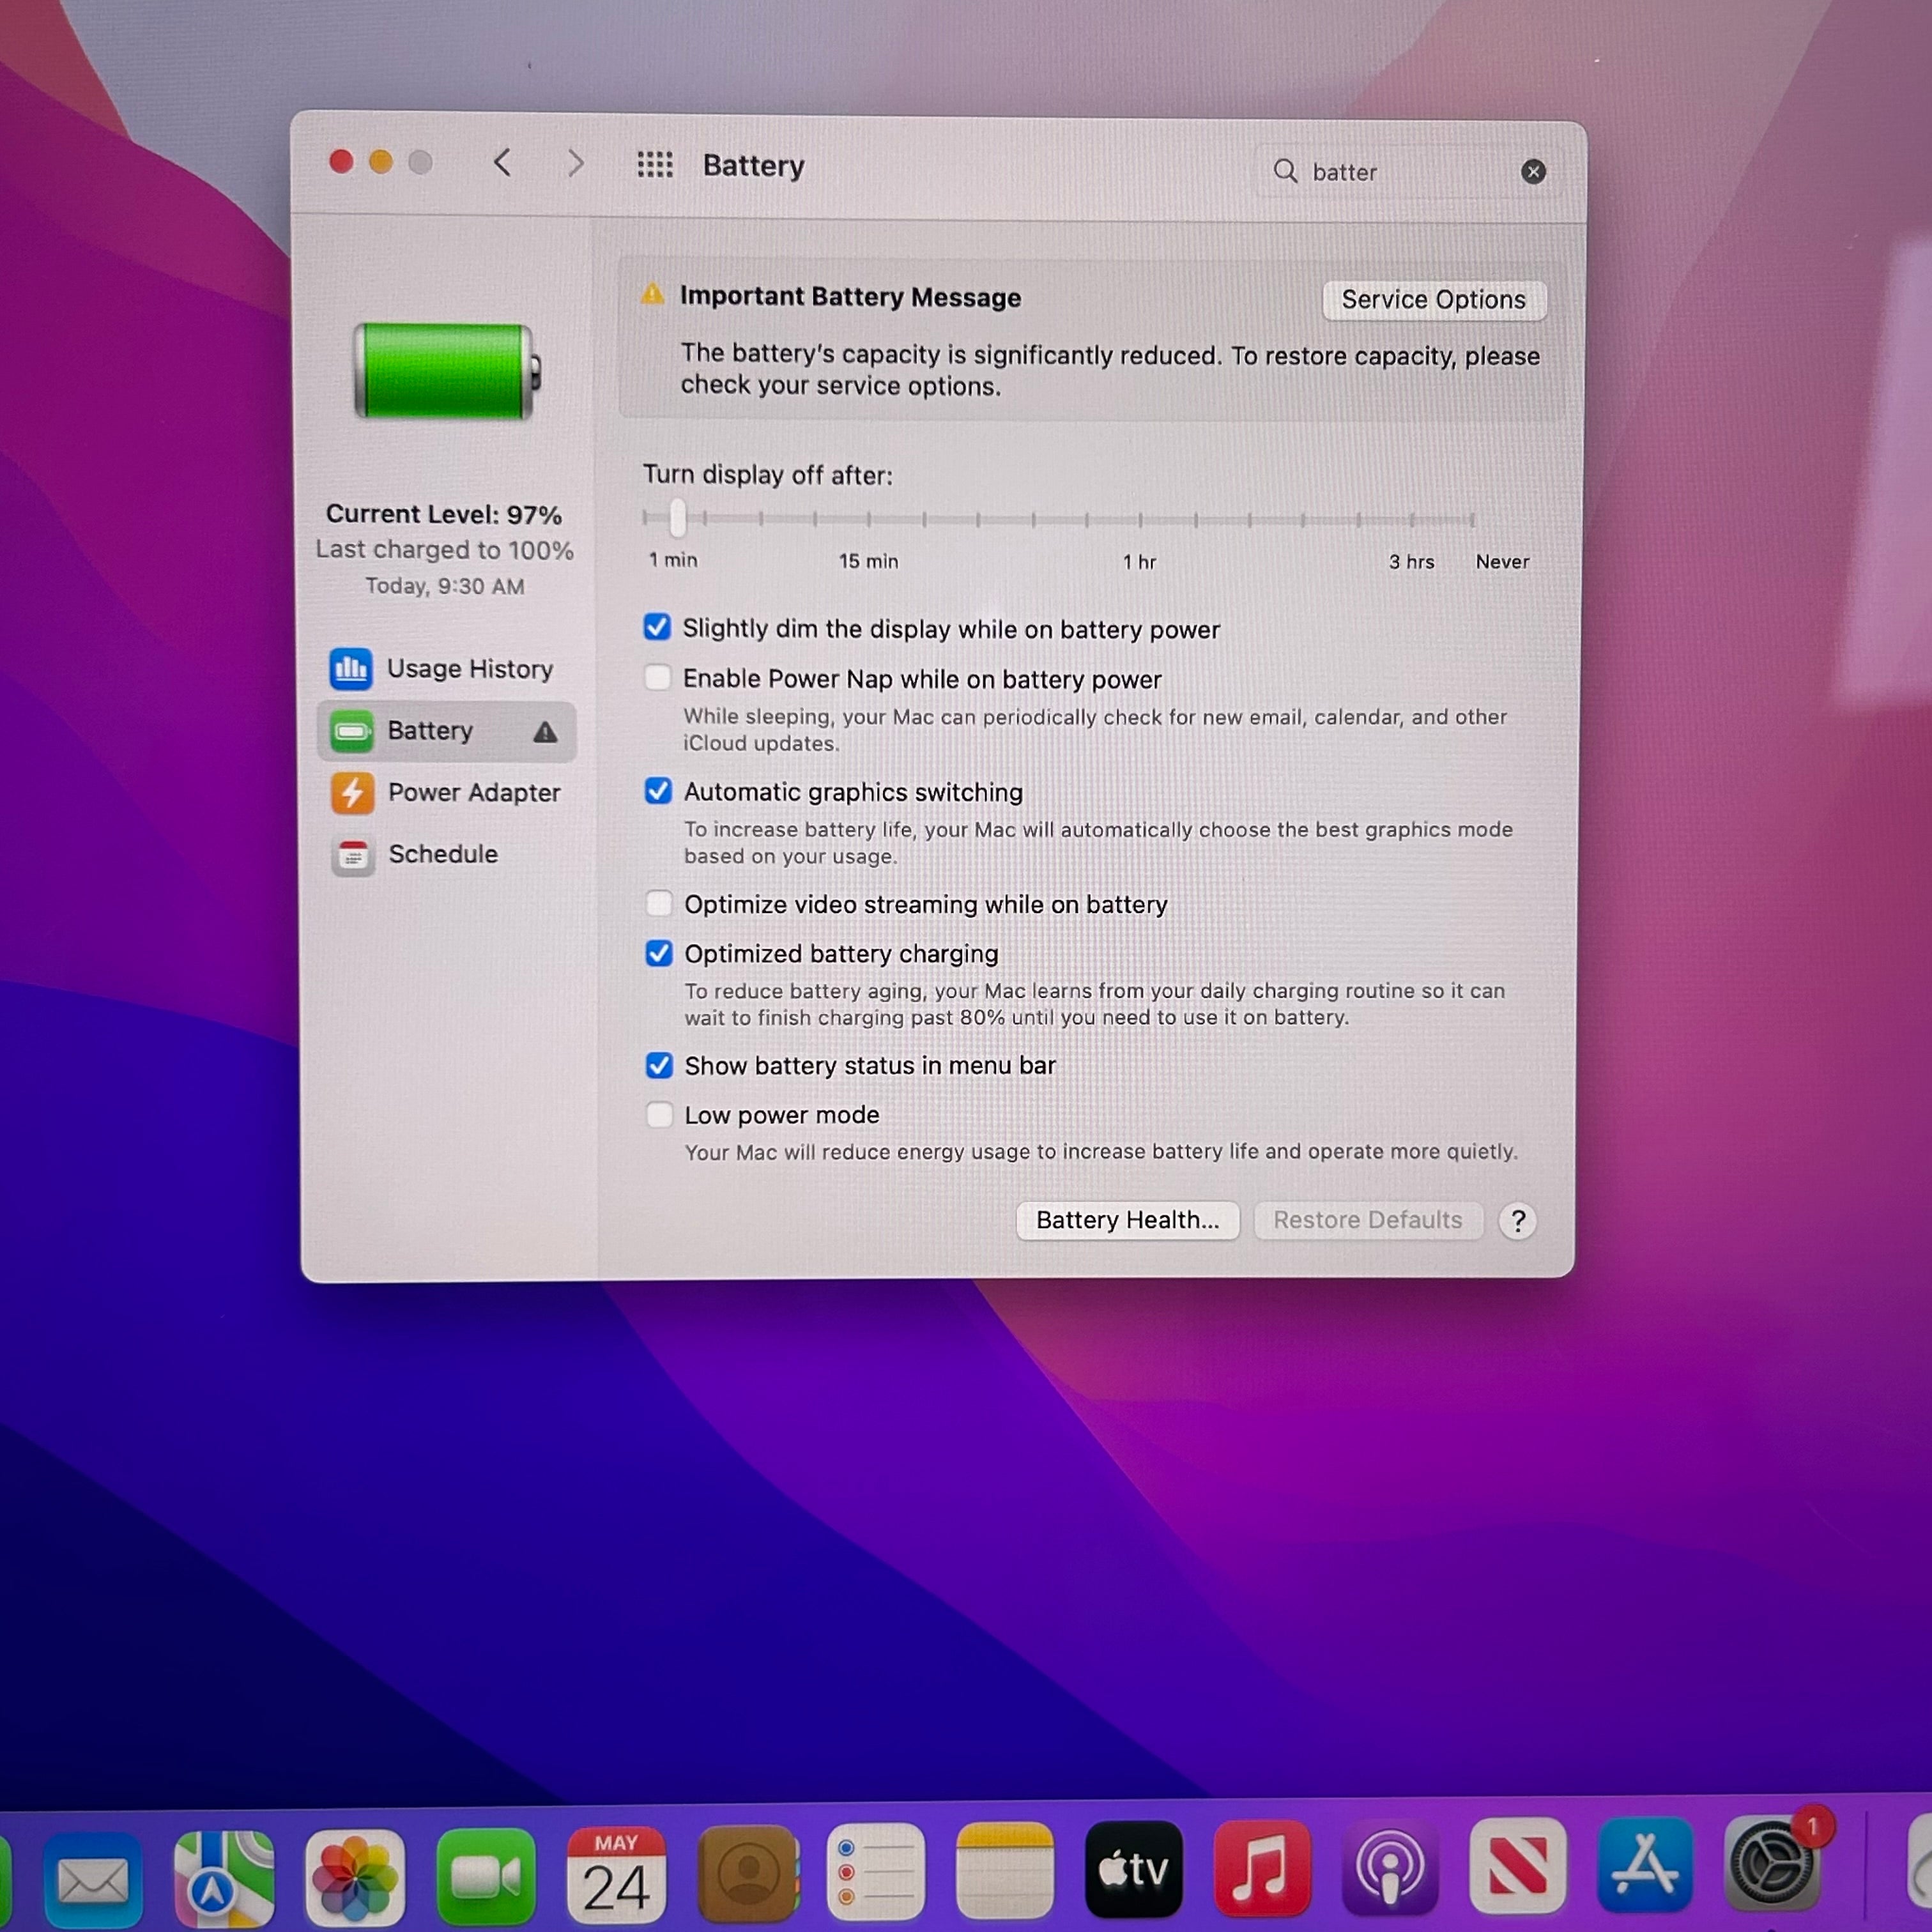Set display off slider to 1 hr
Image resolution: width=1932 pixels, height=1932 pixels.
click(1140, 519)
